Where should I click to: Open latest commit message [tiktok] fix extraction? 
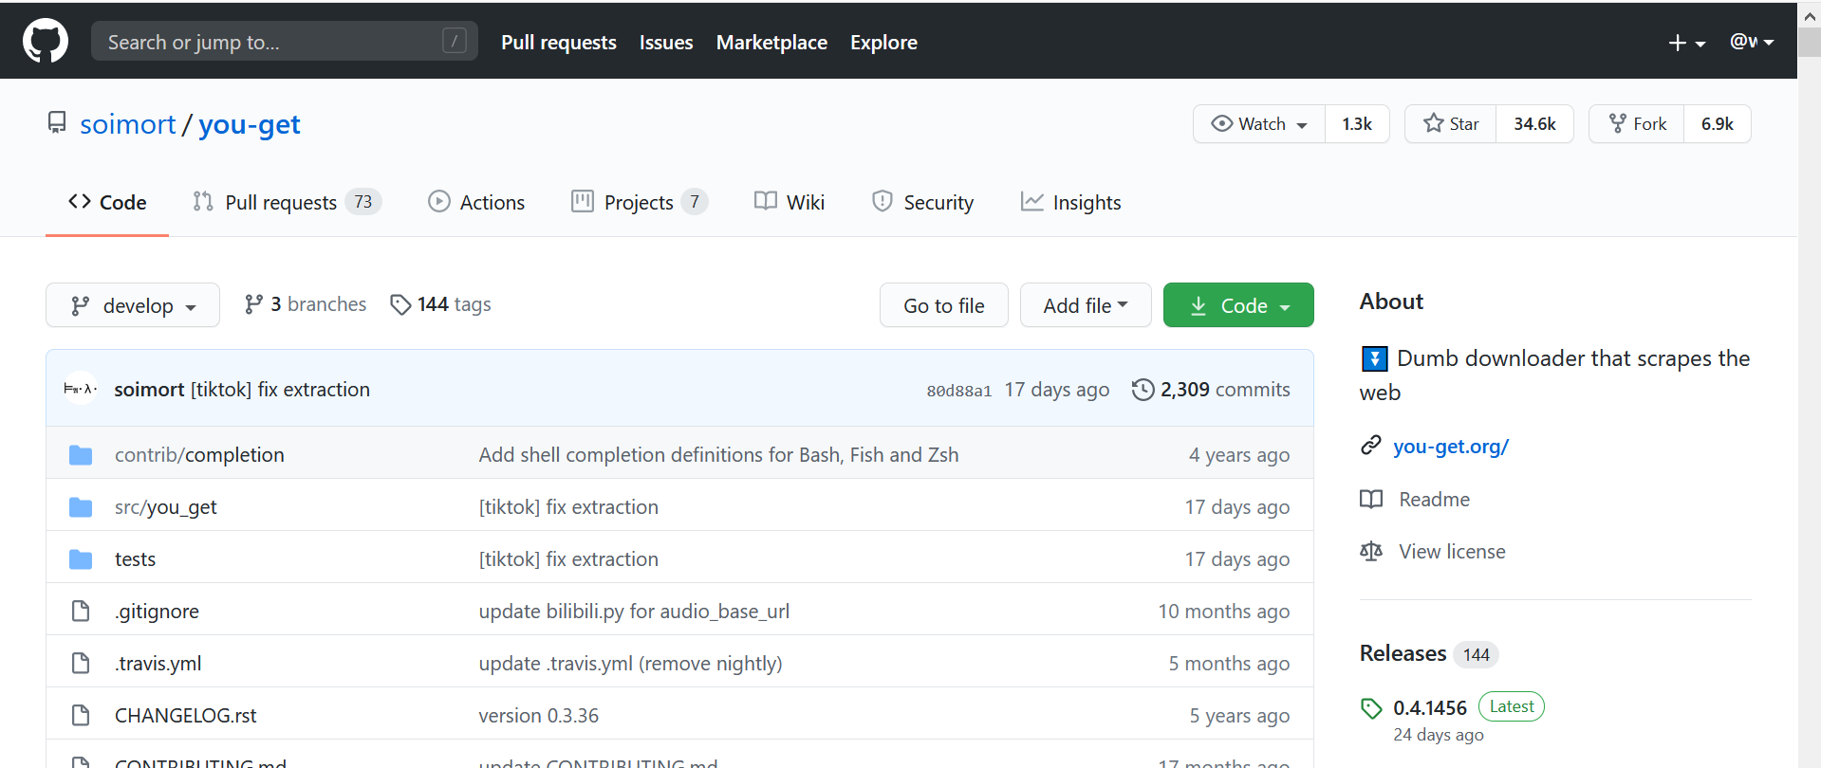coord(281,390)
